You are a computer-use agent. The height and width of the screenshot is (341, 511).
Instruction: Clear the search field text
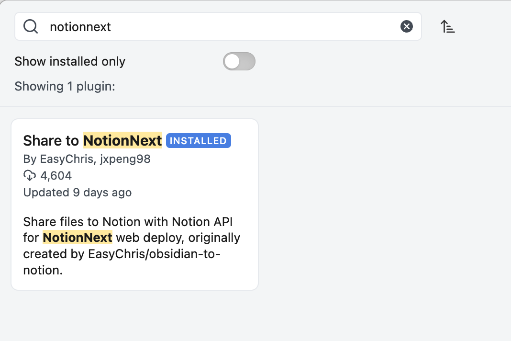406,27
